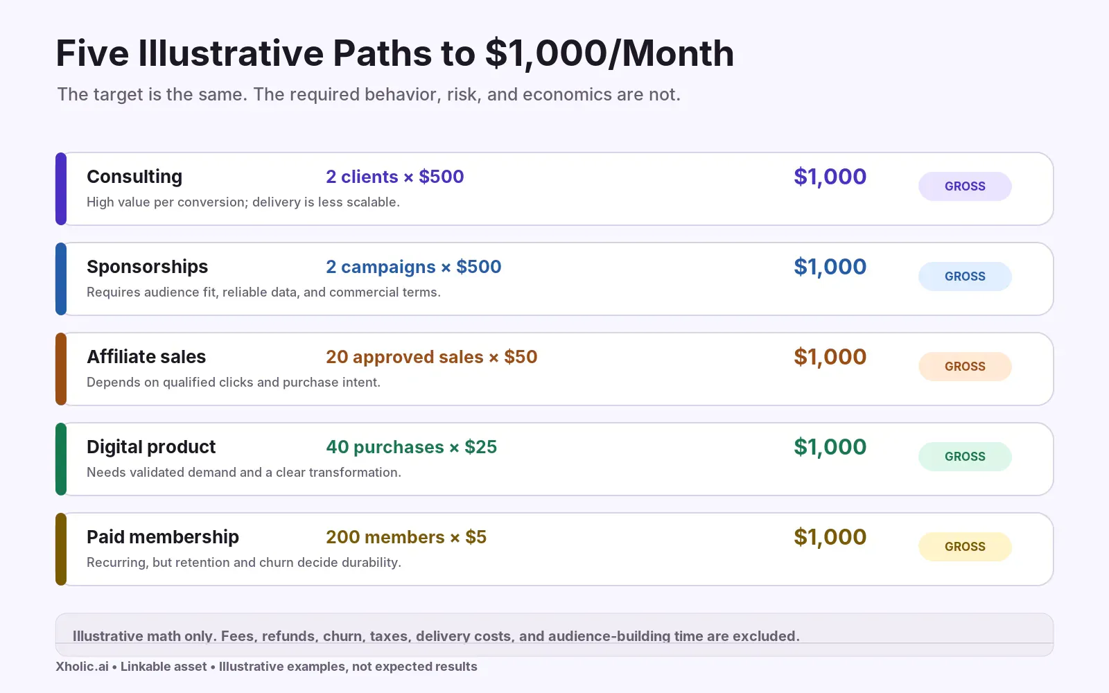The image size is (1109, 693).
Task: Select the purple accent bar on Consulting card
Action: 61,188
